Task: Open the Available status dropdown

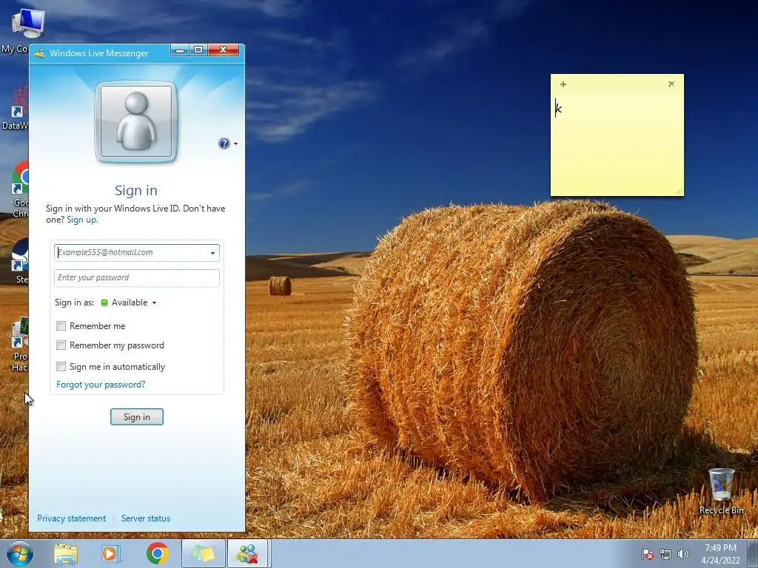Action: [129, 302]
